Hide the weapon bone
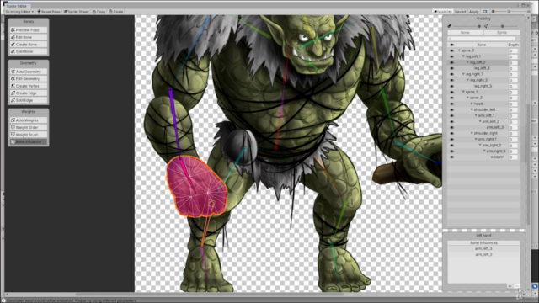Image resolution: width=539 pixels, height=303 pixels. [451, 157]
